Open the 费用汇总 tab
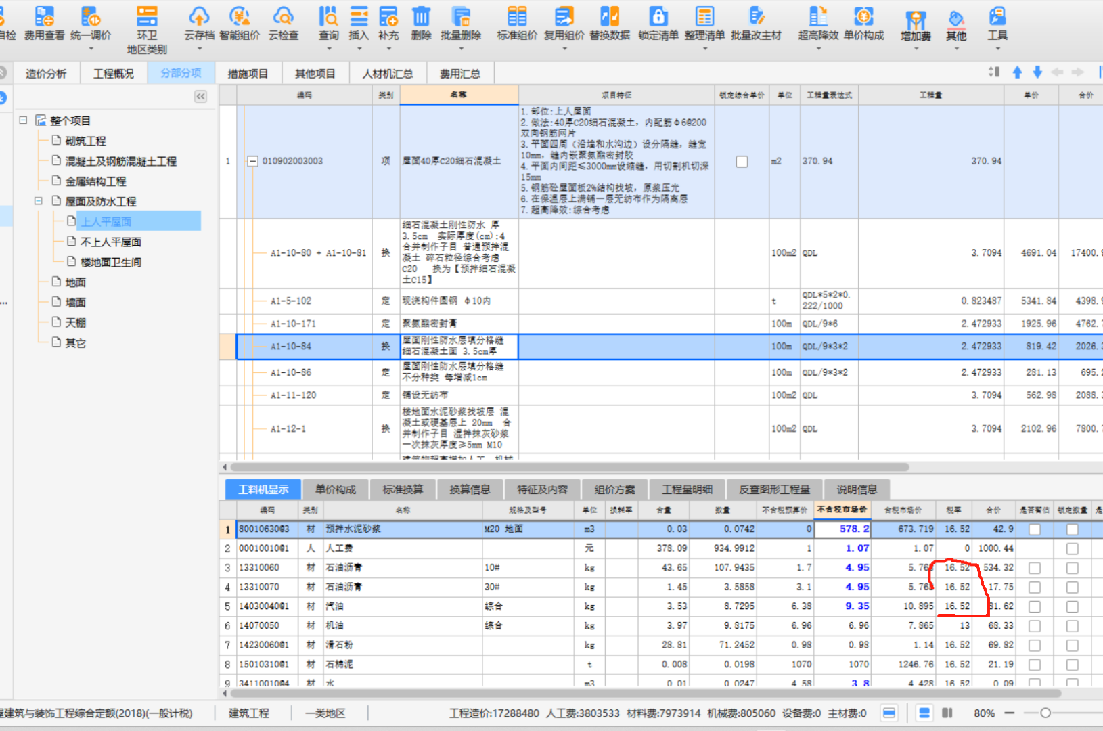This screenshot has height=731, width=1103. (x=460, y=74)
